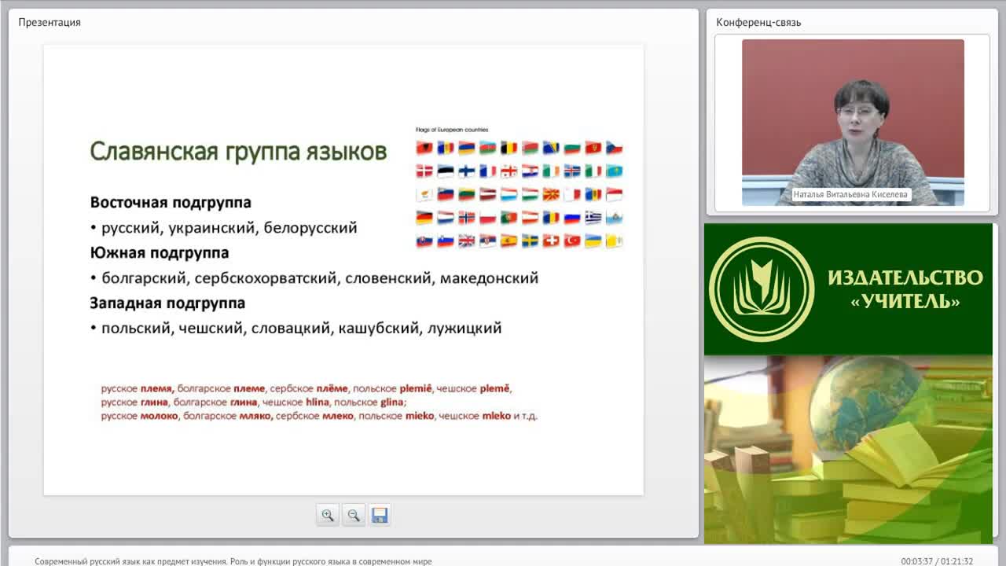Click the lecture title in the bottom bar
The width and height of the screenshot is (1006, 566).
[x=233, y=561]
